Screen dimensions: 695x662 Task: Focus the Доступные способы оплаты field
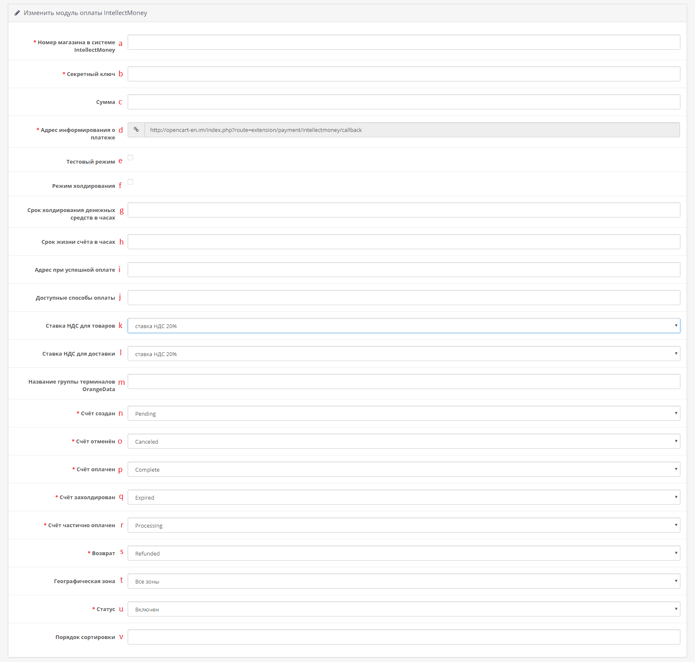click(403, 298)
